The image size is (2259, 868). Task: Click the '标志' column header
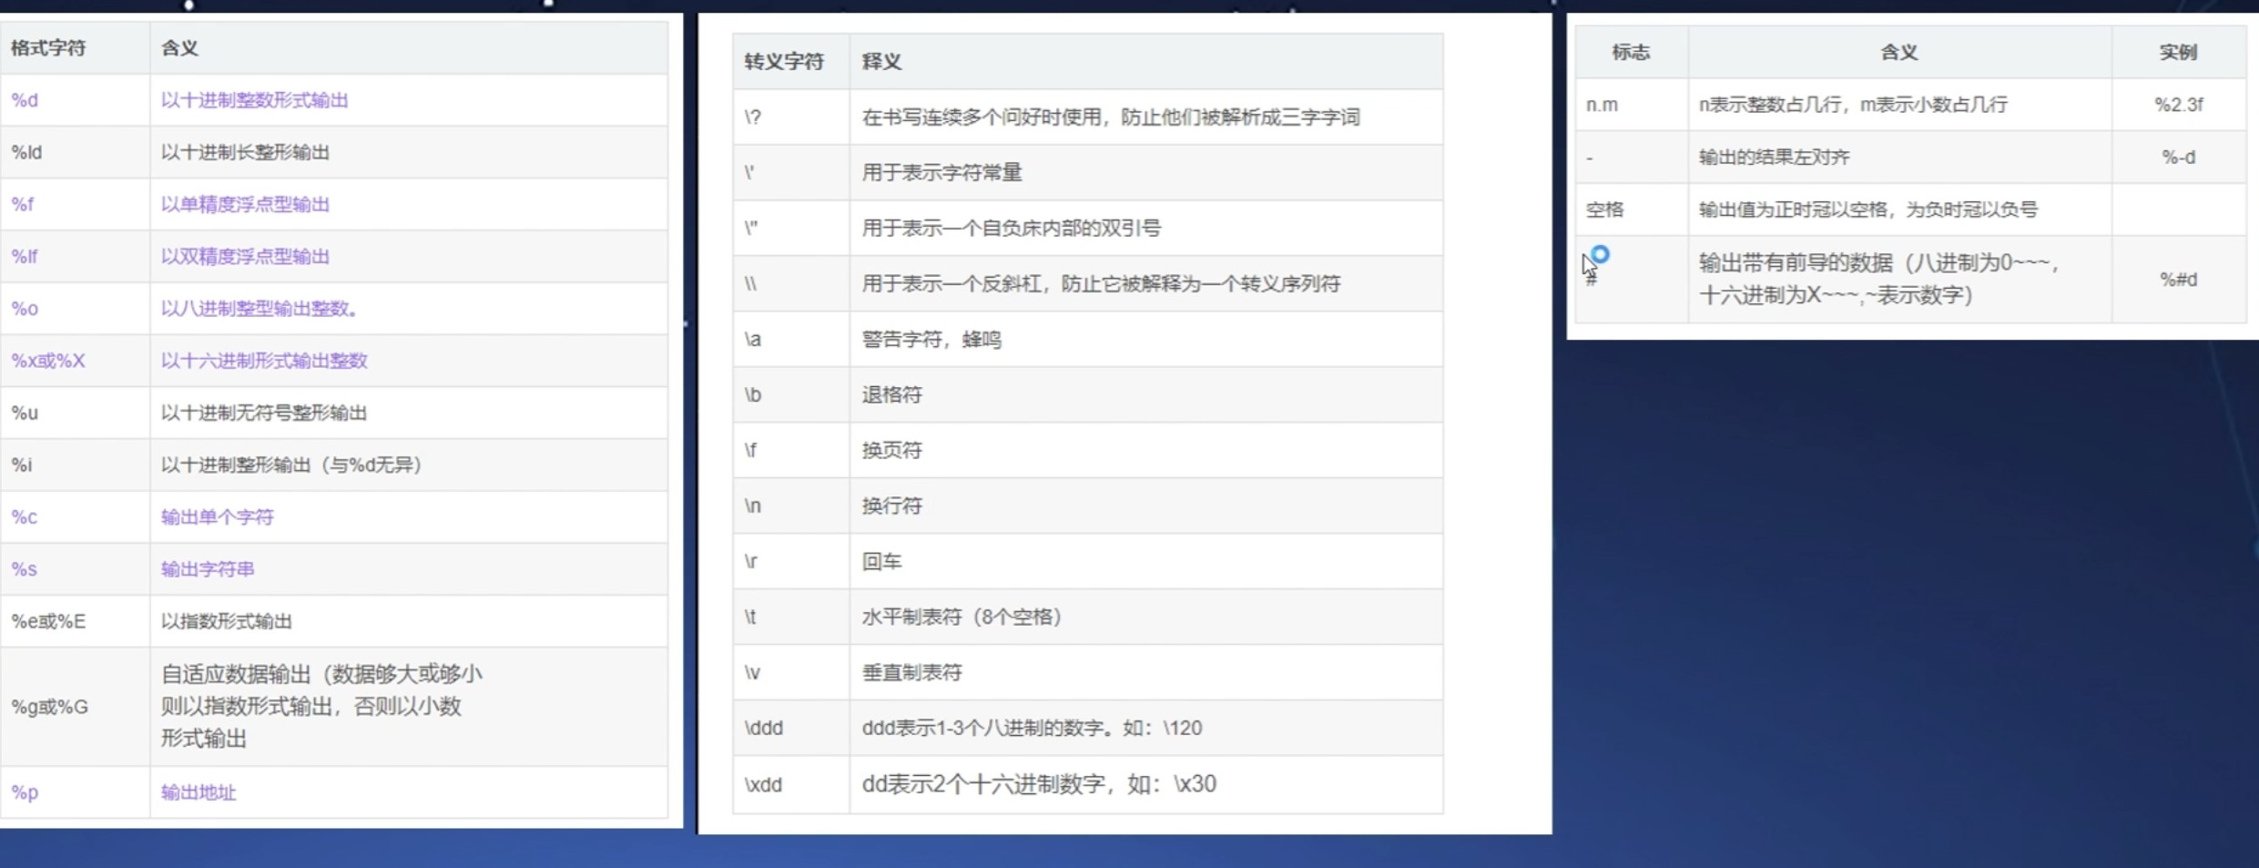pyautogui.click(x=1631, y=52)
